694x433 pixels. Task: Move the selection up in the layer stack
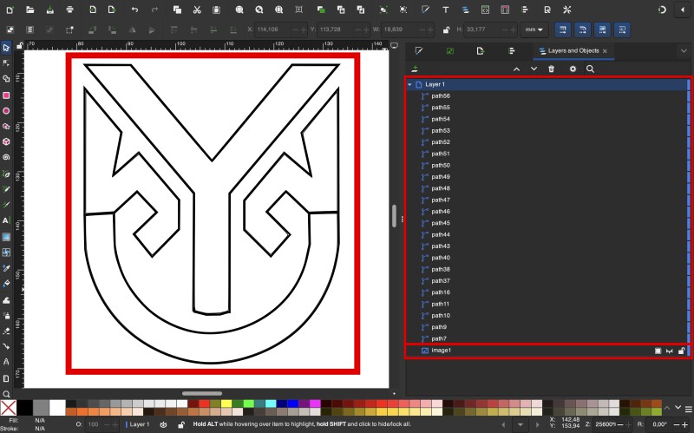[x=516, y=69]
